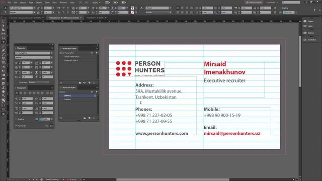This screenshot has height=181, width=322.
Task: Switch to the first document tab
Action: (25, 18)
